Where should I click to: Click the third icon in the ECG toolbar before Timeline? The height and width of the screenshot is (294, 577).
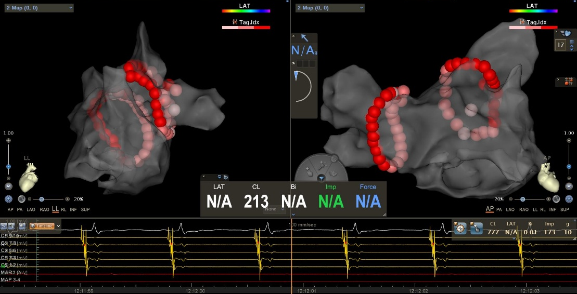[x=22, y=226]
